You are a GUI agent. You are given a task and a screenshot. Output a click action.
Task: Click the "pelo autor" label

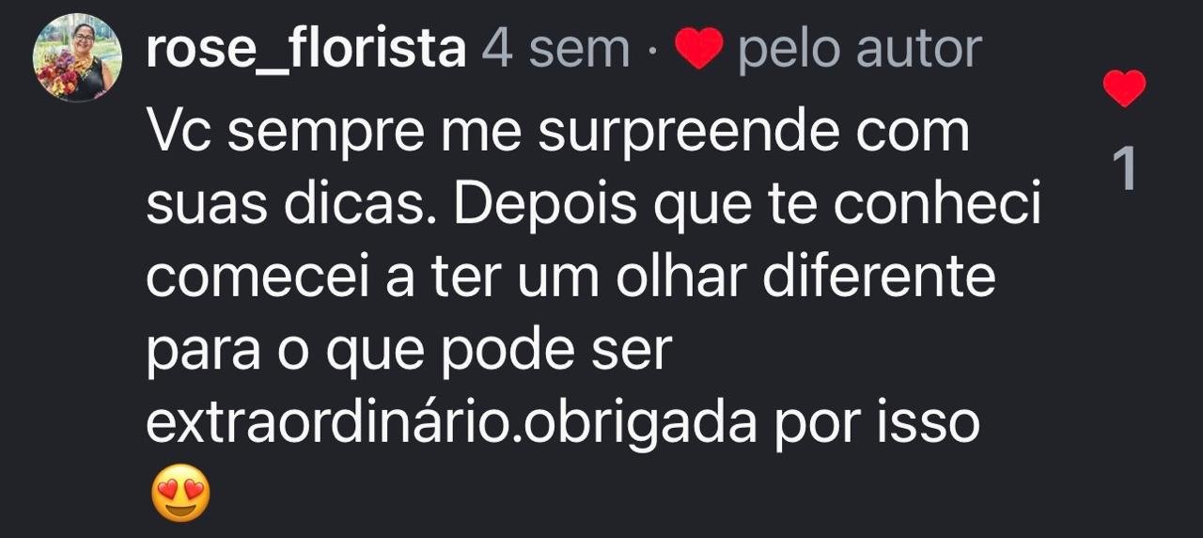click(860, 49)
